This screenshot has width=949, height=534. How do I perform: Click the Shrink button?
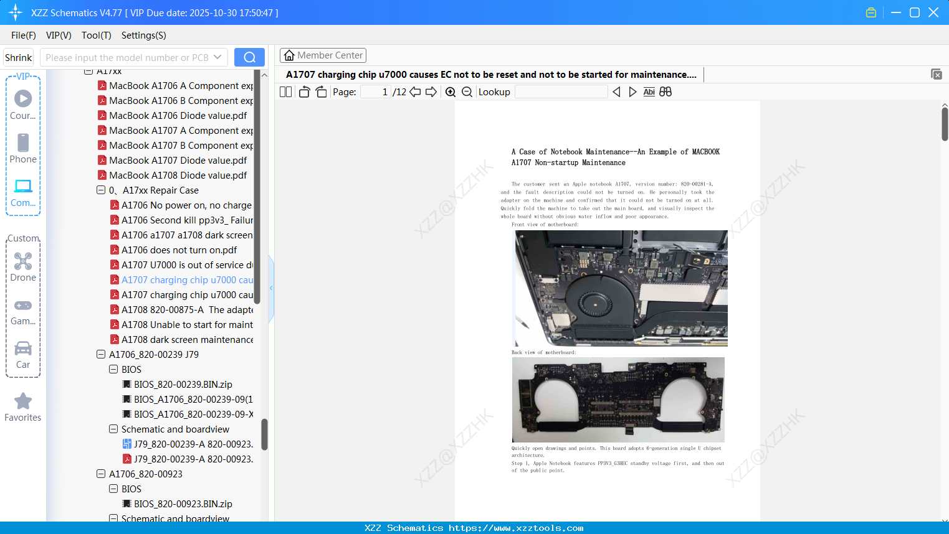point(19,57)
